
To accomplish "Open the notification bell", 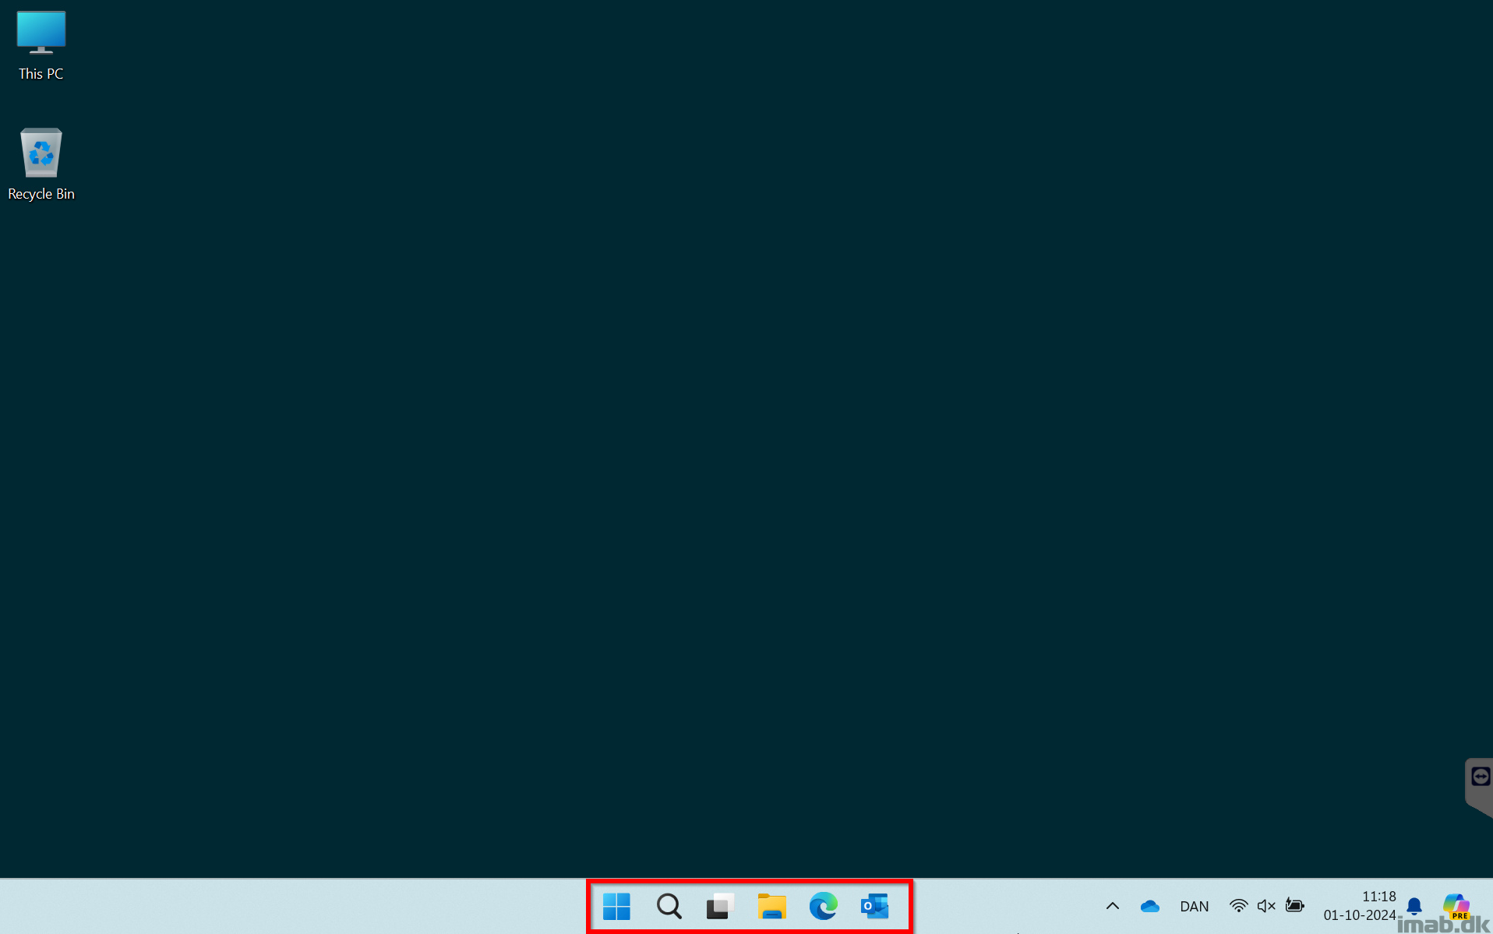I will pos(1414,906).
